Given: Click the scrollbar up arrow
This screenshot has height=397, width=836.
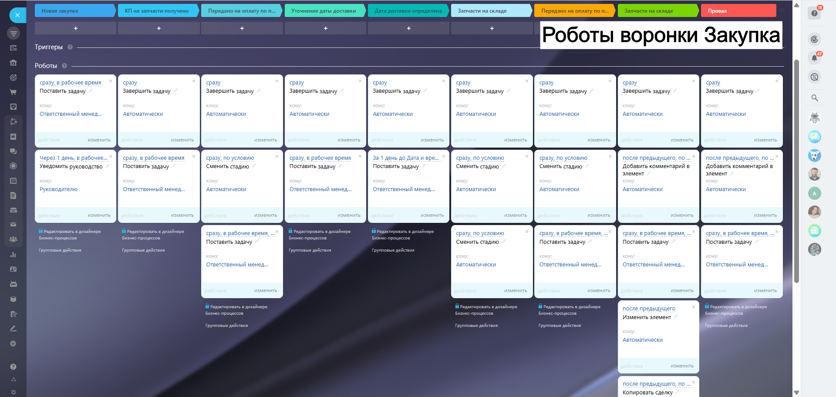Looking at the screenshot, I should [796, 5].
